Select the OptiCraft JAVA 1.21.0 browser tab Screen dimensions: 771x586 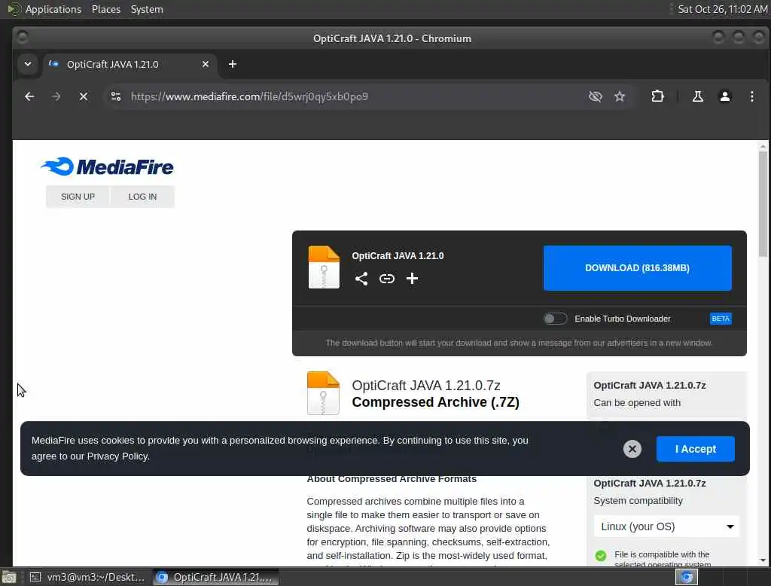130,64
